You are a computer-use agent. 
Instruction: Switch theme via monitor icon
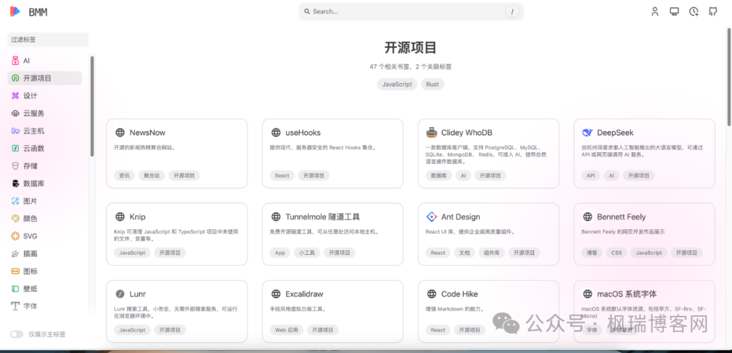[x=674, y=11]
